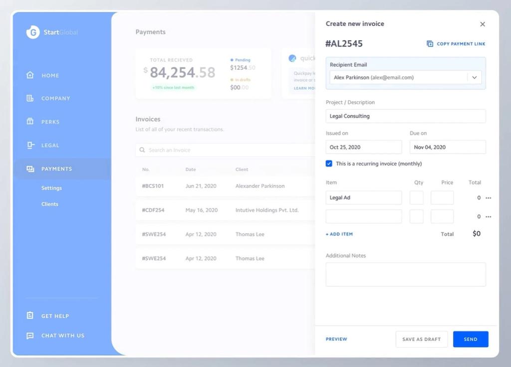This screenshot has height=367, width=511.
Task: Click the Legal Ad item name field
Action: [x=364, y=197]
